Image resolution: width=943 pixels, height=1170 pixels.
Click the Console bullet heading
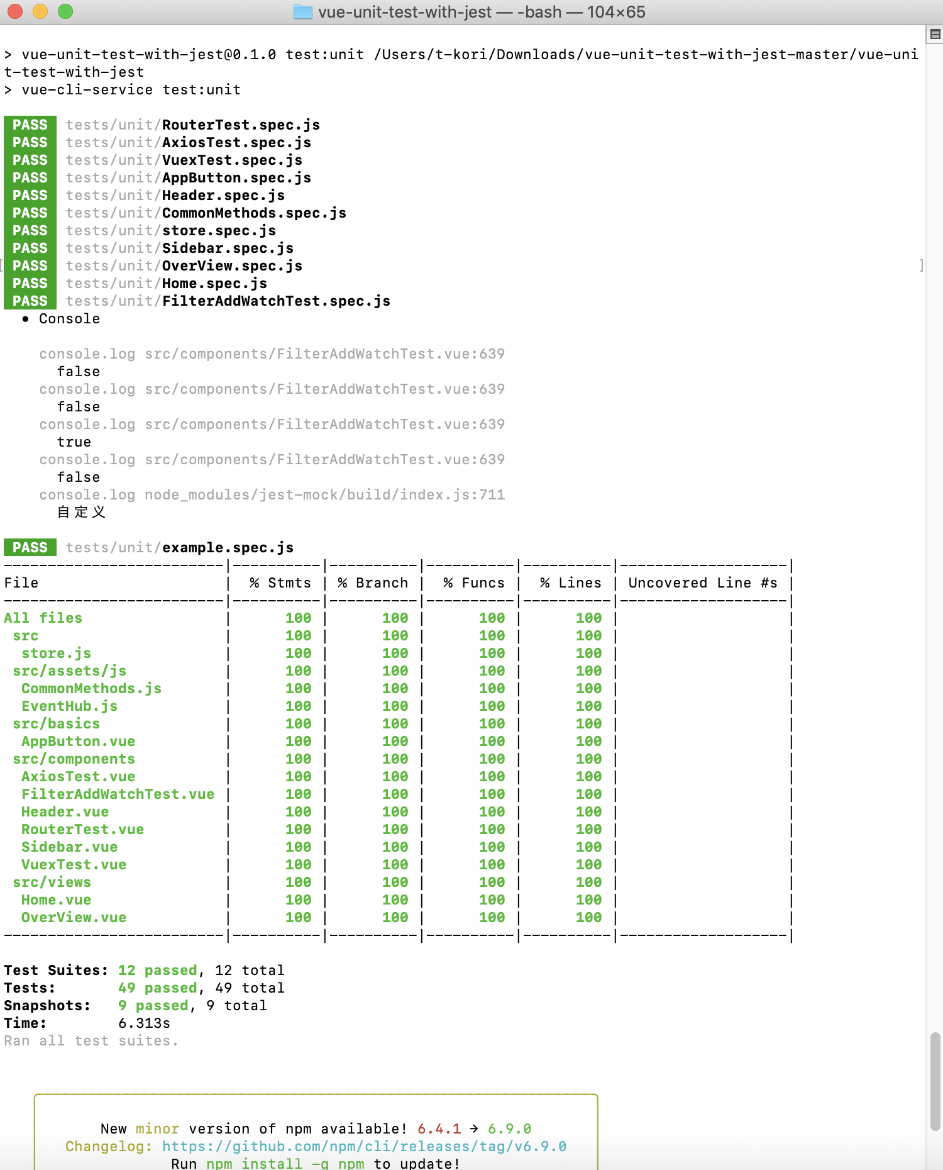62,318
